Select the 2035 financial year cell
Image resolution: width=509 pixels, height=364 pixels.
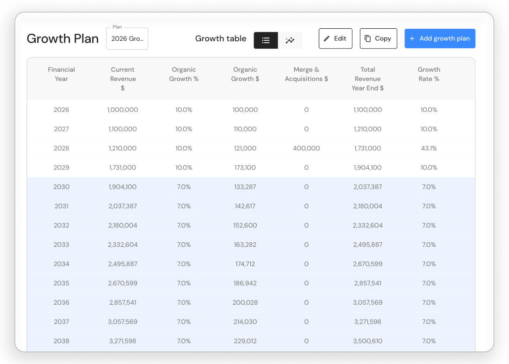[62, 283]
